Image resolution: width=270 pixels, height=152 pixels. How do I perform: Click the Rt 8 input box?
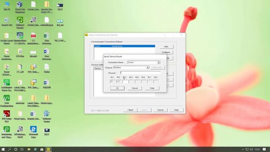[x=156, y=81]
